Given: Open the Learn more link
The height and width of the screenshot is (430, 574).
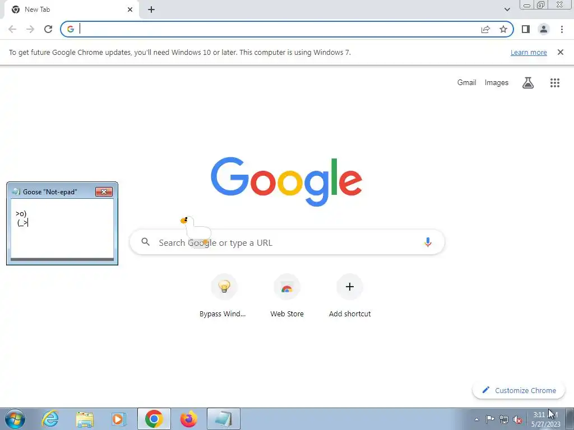Looking at the screenshot, I should click(529, 52).
